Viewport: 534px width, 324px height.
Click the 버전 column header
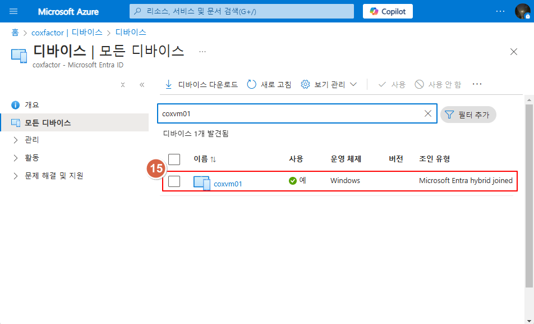click(x=396, y=158)
